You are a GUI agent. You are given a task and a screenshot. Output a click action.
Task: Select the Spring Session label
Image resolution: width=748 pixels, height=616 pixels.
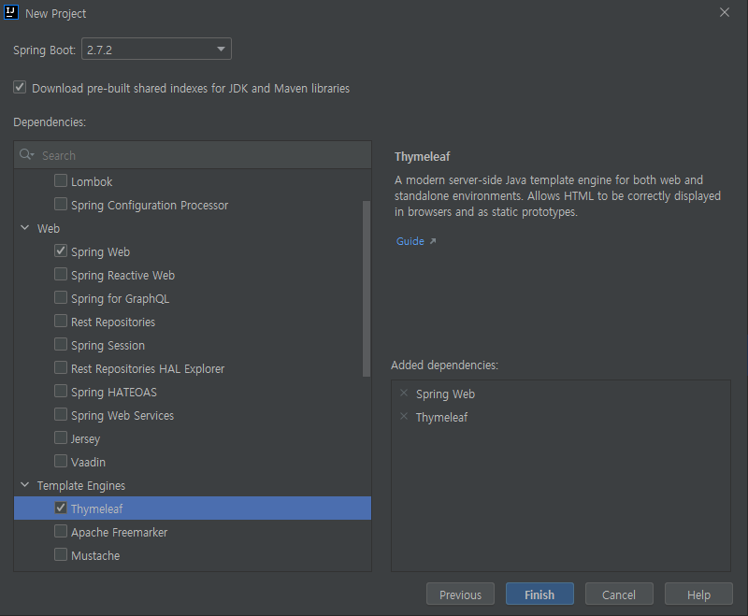click(108, 345)
